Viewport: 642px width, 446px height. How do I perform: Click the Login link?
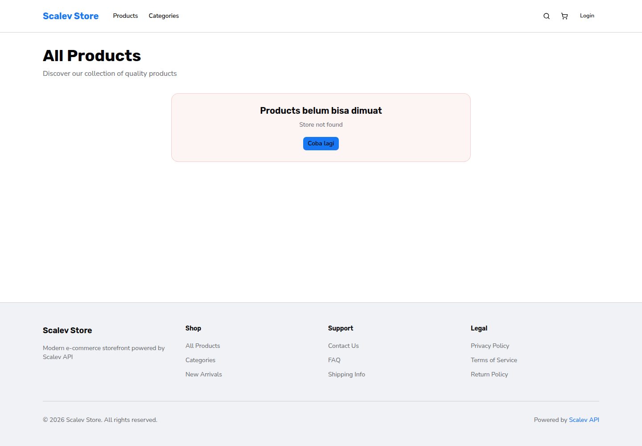[587, 16]
